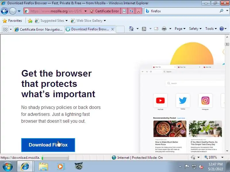
Task: Switch to Certificate Error: Navigation tab
Action: pos(39,30)
